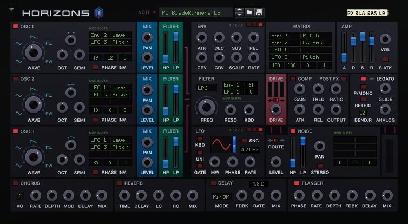
Task: Open the 1/8 D delay time selector
Action: tap(259, 183)
